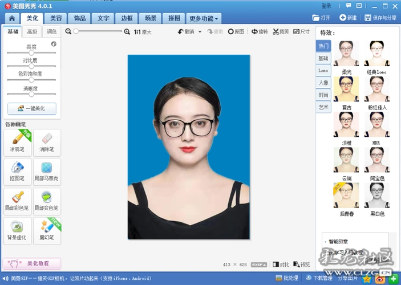
Task: Select the 消除笔 eraser pen tool
Action: (47, 142)
